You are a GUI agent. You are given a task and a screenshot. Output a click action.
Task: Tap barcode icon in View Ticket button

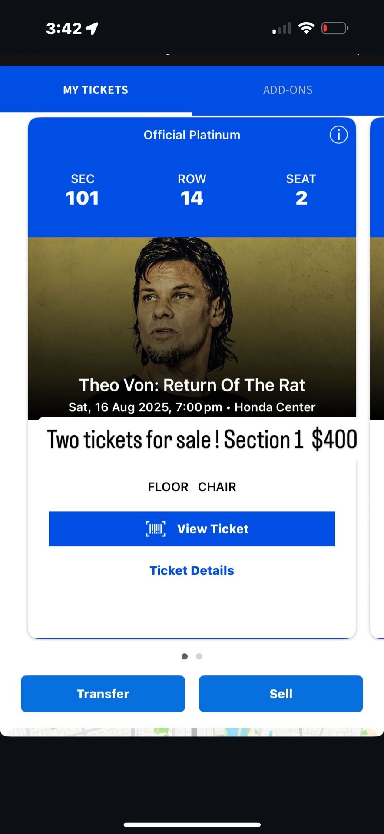pos(156,529)
